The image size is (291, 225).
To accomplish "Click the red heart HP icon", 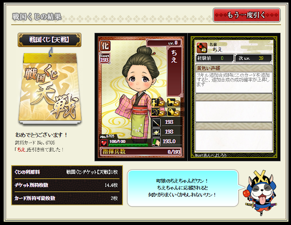I will pyautogui.click(x=104, y=143).
